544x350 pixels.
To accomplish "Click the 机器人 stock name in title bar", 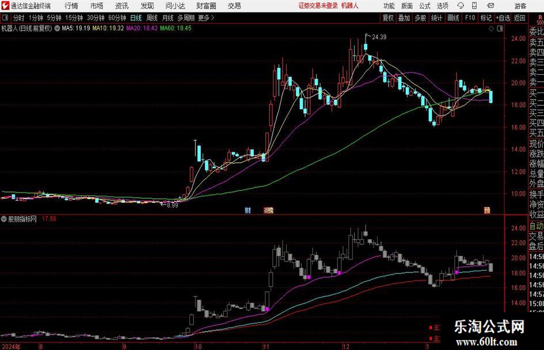I will 350,6.
